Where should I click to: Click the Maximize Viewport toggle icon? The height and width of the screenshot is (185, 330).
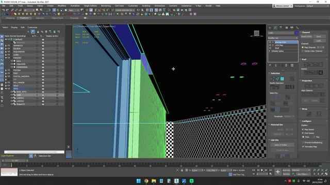(x=326, y=174)
